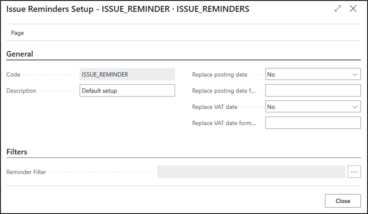The width and height of the screenshot is (368, 214).
Task: Click the Issue Reminders Setup title
Action: [128, 9]
